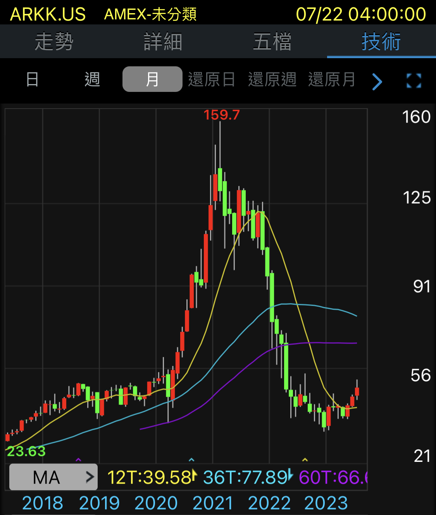The width and height of the screenshot is (436, 515).
Task: Tap the 2021 year axis label
Action: [x=213, y=503]
